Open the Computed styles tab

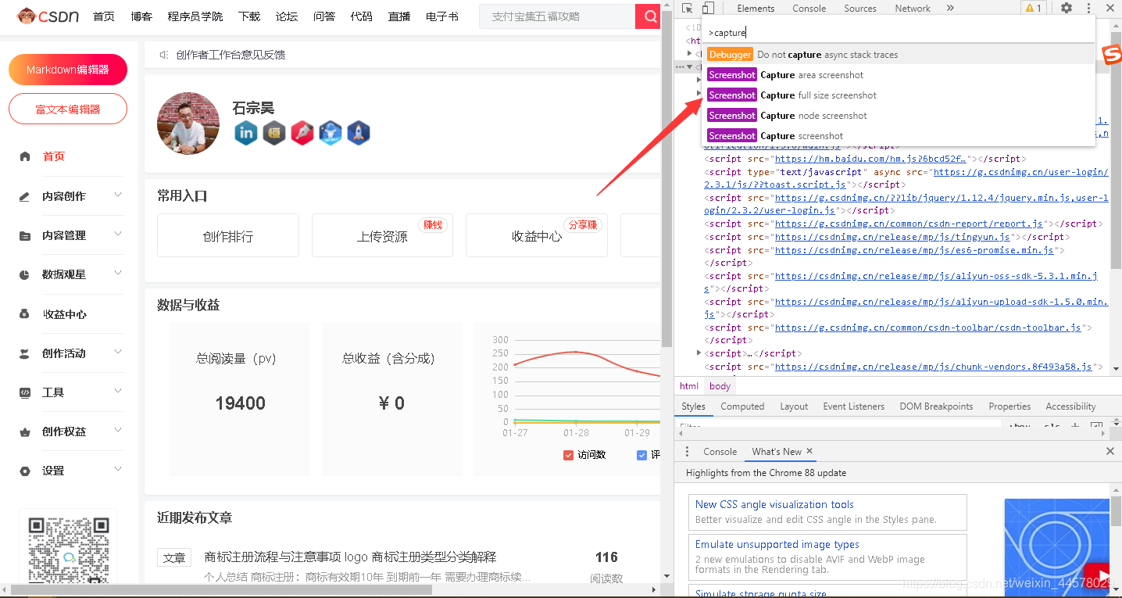[742, 406]
